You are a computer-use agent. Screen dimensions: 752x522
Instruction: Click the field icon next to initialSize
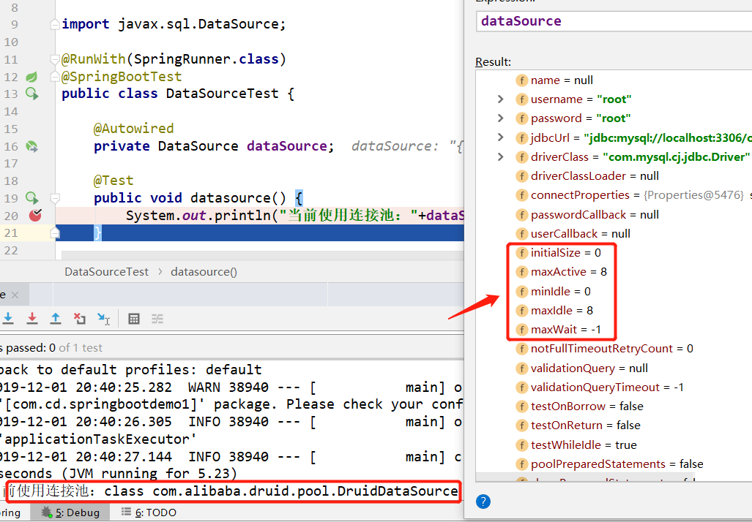click(x=522, y=253)
